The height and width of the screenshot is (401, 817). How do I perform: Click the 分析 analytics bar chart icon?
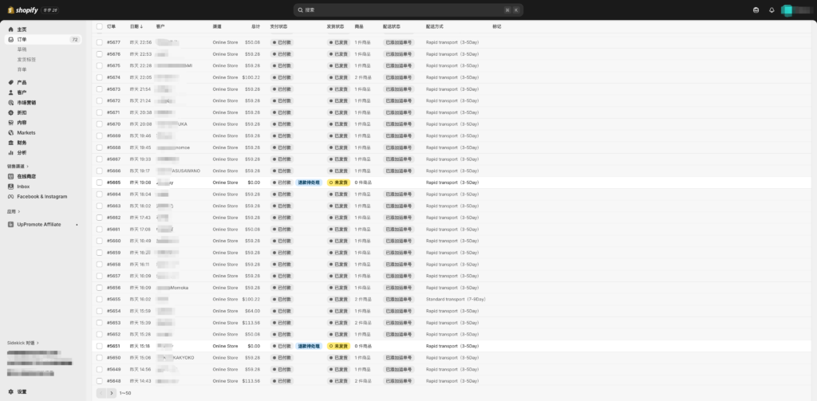(x=11, y=152)
